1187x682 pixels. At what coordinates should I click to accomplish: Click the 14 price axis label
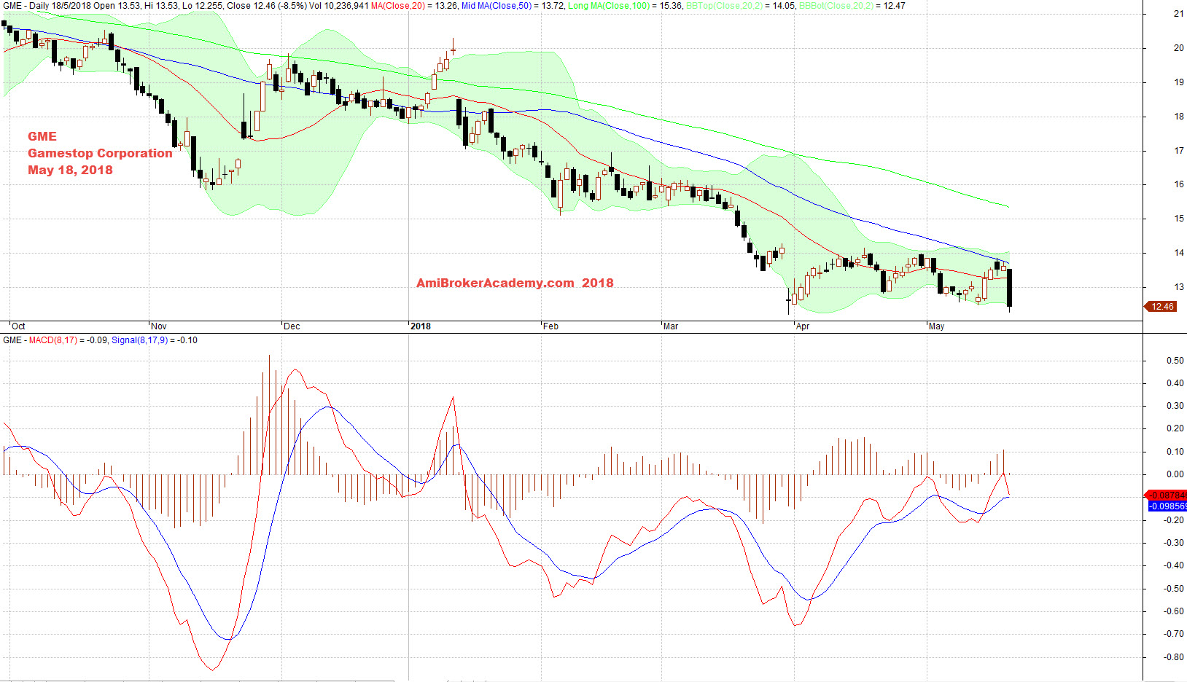[1178, 253]
